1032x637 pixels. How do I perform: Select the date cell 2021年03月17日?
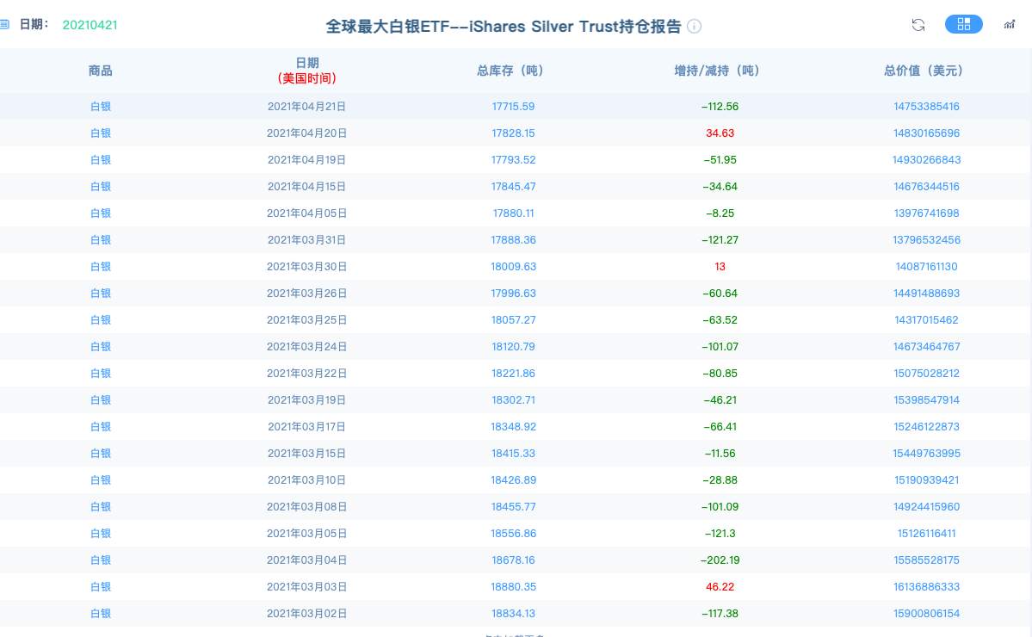(306, 426)
